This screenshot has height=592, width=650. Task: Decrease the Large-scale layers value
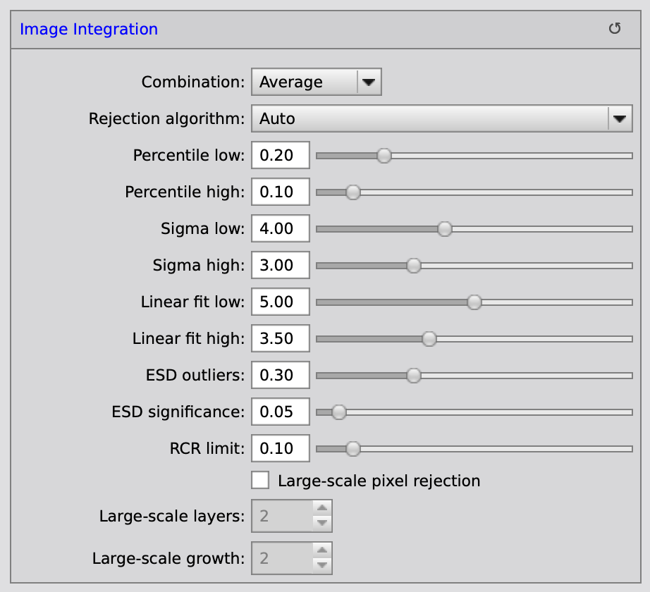pos(321,523)
